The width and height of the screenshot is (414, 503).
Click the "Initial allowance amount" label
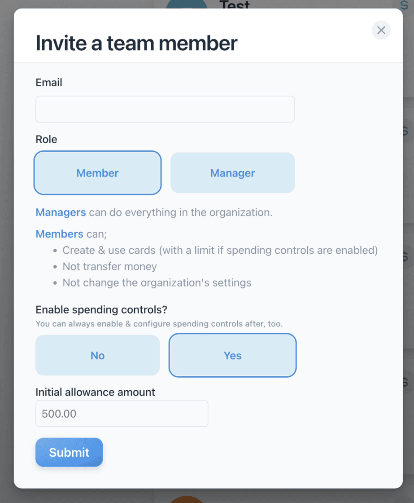point(95,392)
